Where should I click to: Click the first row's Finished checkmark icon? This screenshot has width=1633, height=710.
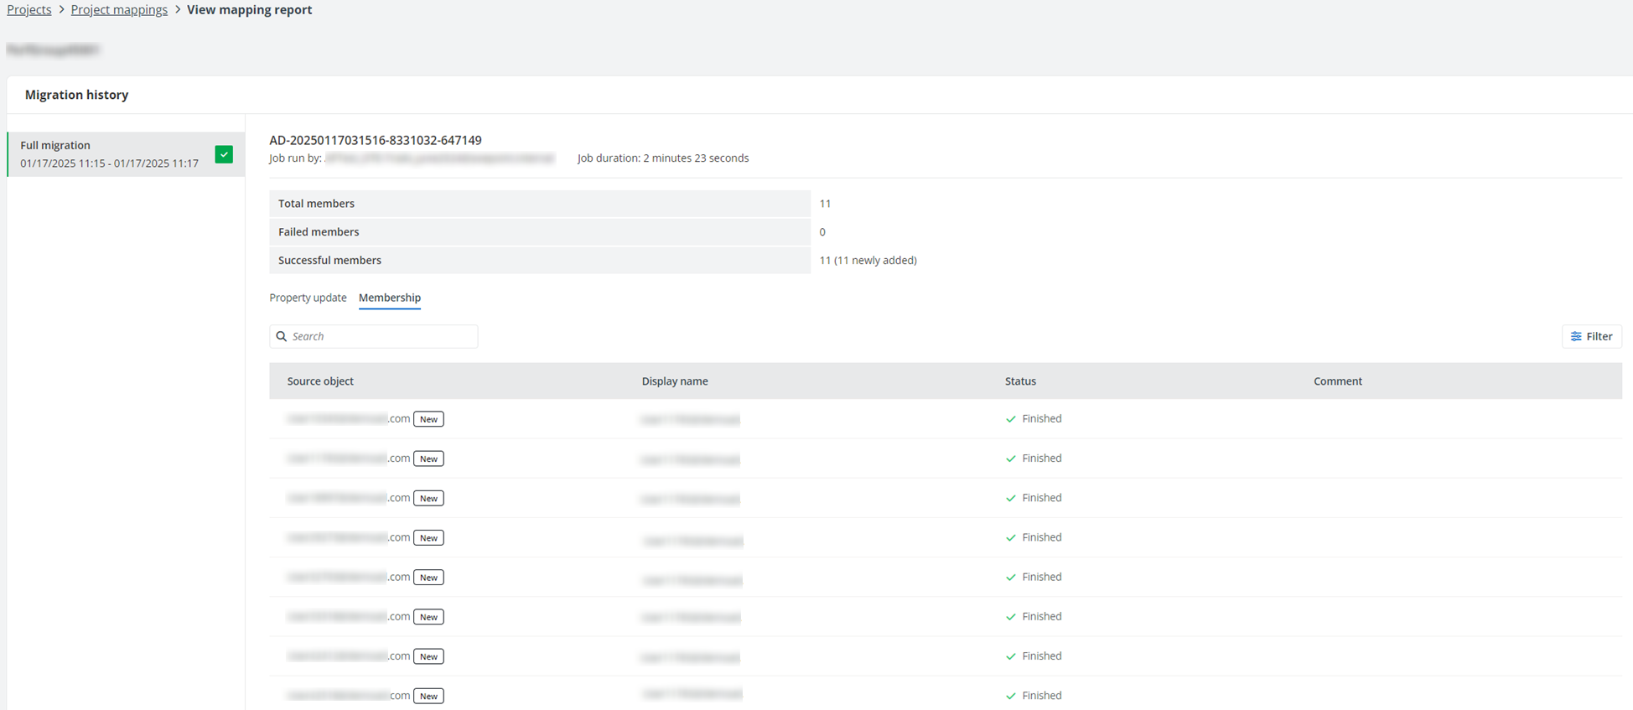point(1011,419)
